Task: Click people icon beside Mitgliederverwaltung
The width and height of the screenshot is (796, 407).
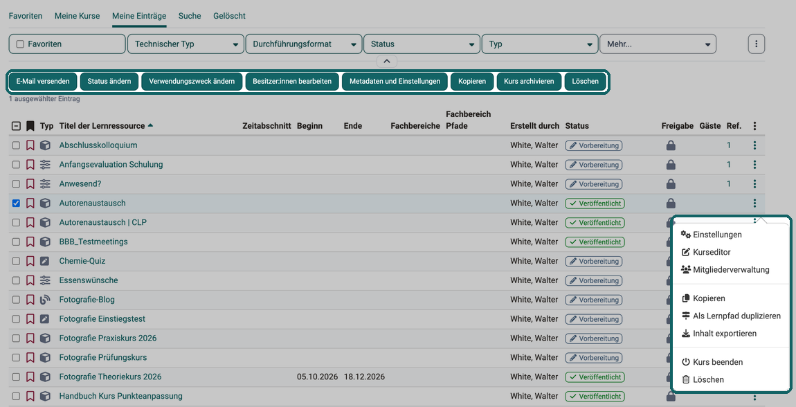Action: [686, 269]
